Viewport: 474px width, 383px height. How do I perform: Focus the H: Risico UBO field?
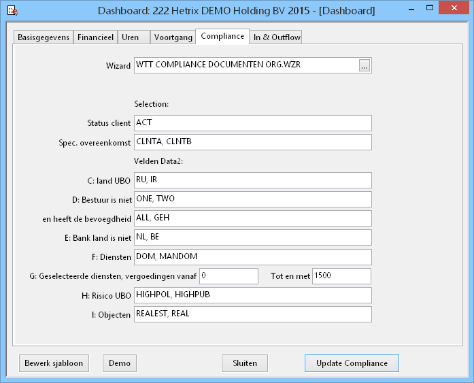(x=253, y=295)
